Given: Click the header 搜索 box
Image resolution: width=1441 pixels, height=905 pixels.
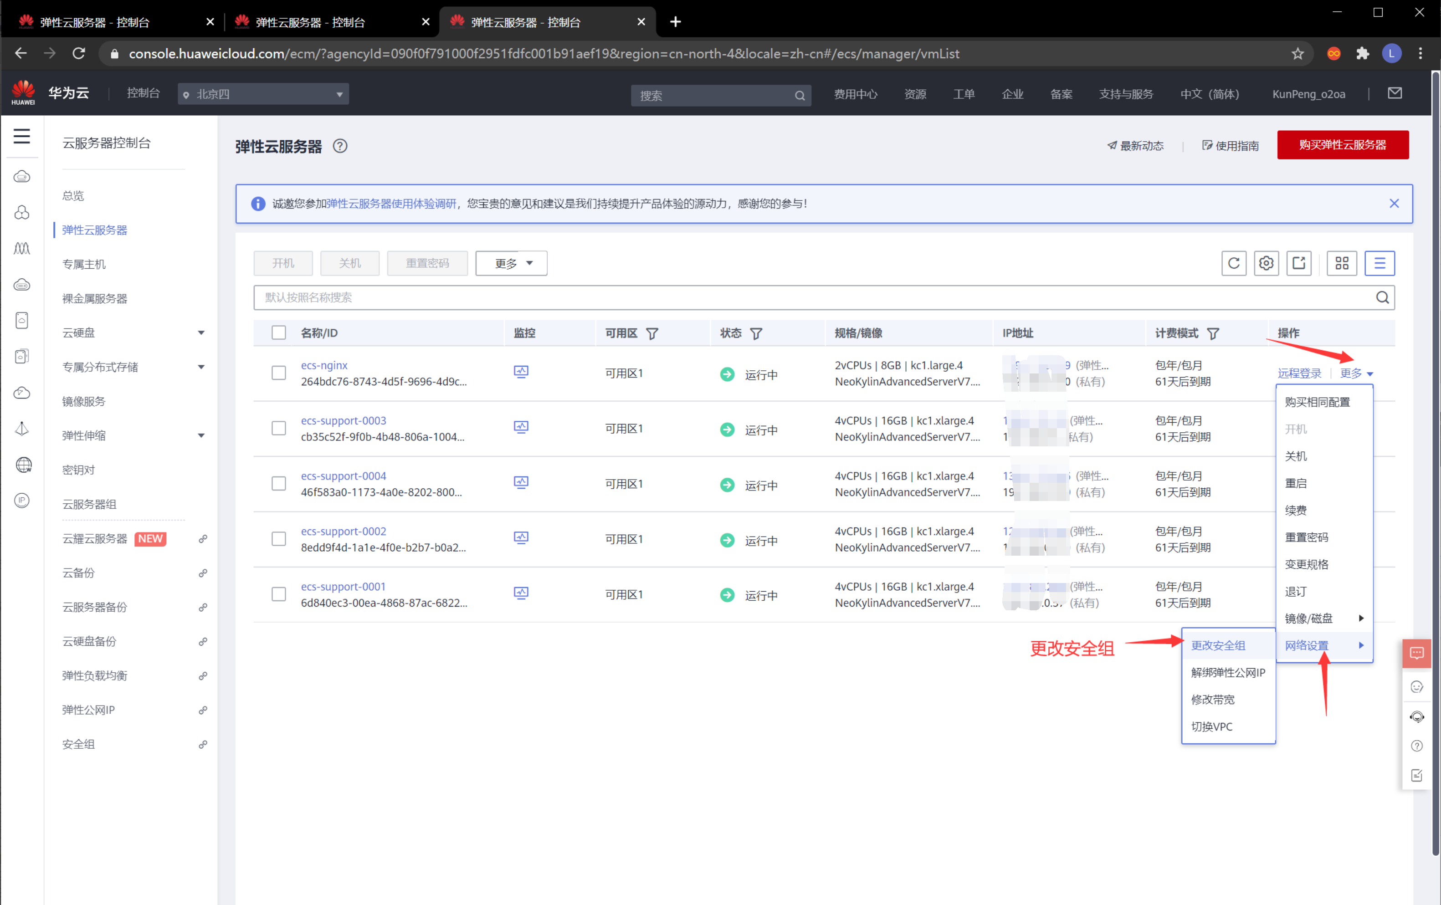Looking at the screenshot, I should coord(721,95).
